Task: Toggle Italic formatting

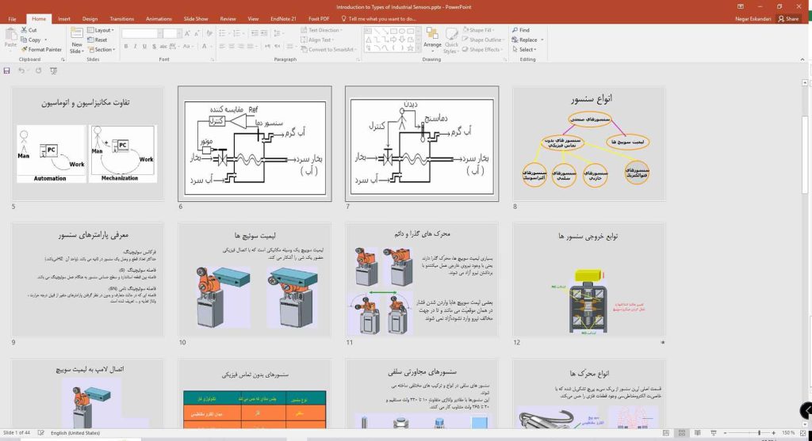Action: coord(135,47)
